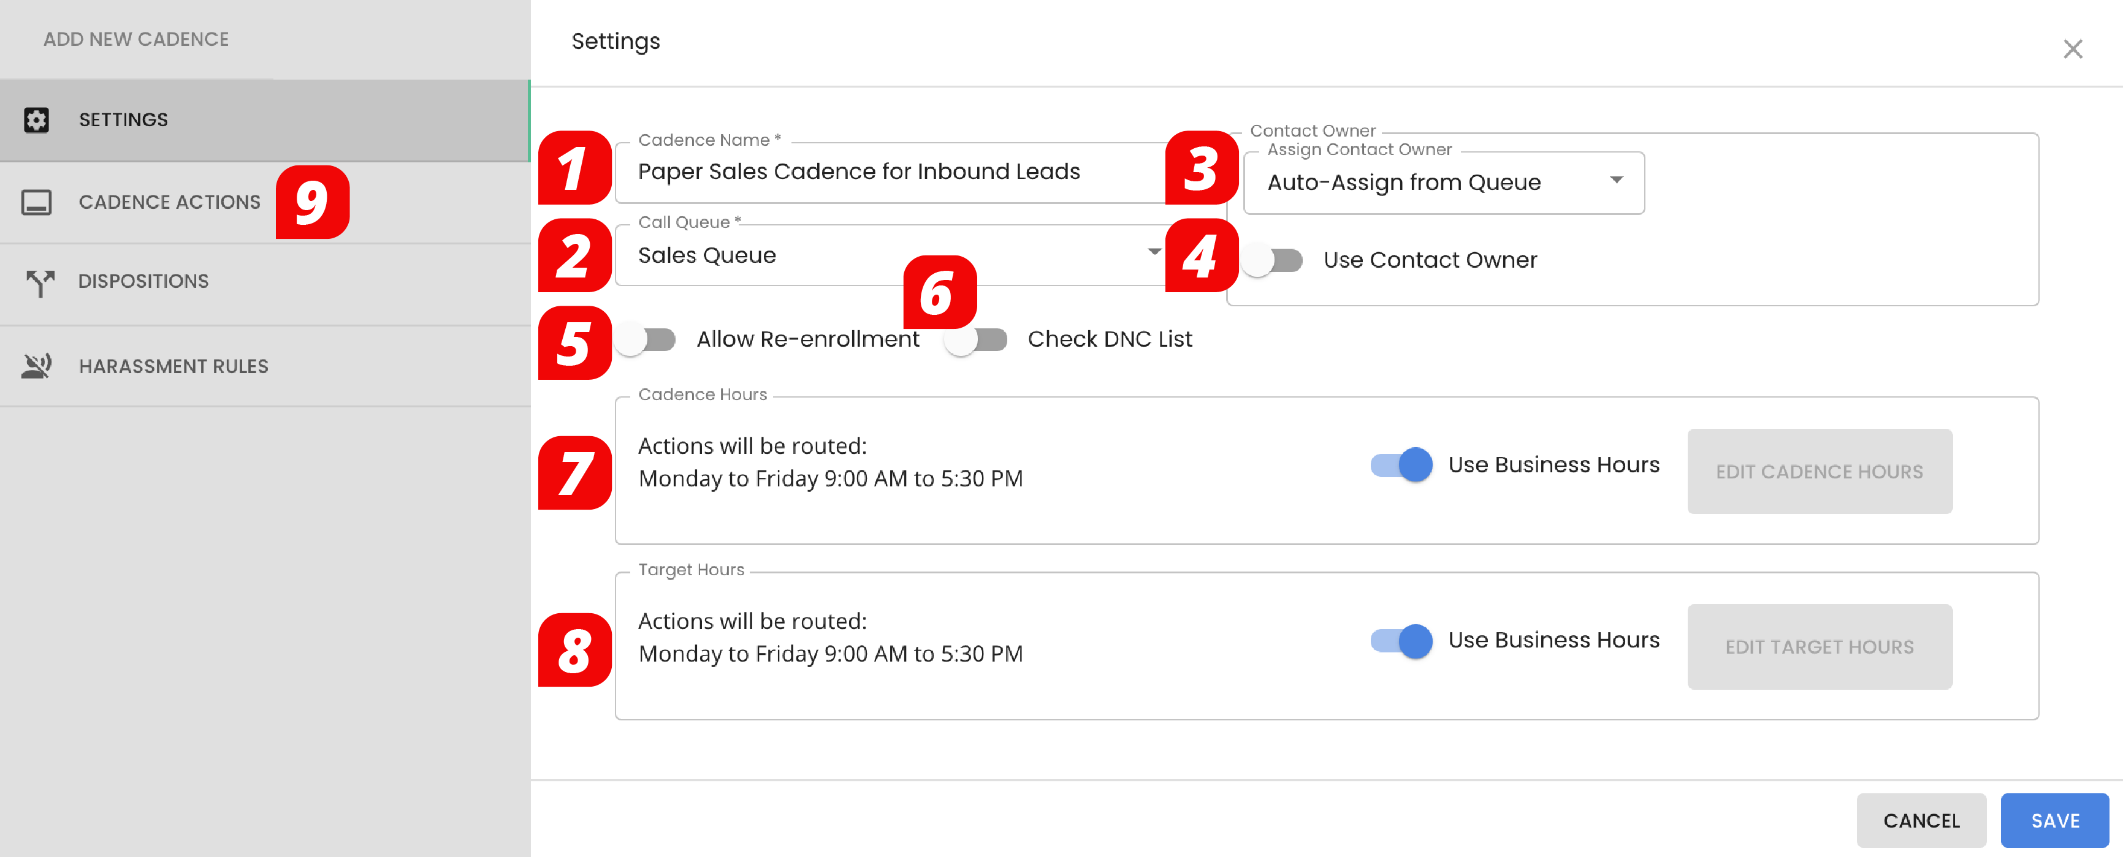
Task: Open the Dispositions tab
Action: (143, 282)
